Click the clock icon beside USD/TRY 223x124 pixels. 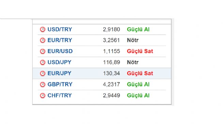pyautogui.click(x=43, y=29)
